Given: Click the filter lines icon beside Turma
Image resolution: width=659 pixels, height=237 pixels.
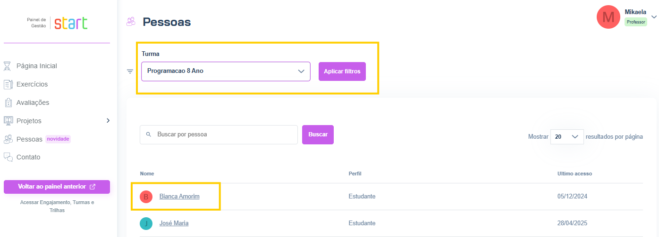Looking at the screenshot, I should pyautogui.click(x=130, y=71).
